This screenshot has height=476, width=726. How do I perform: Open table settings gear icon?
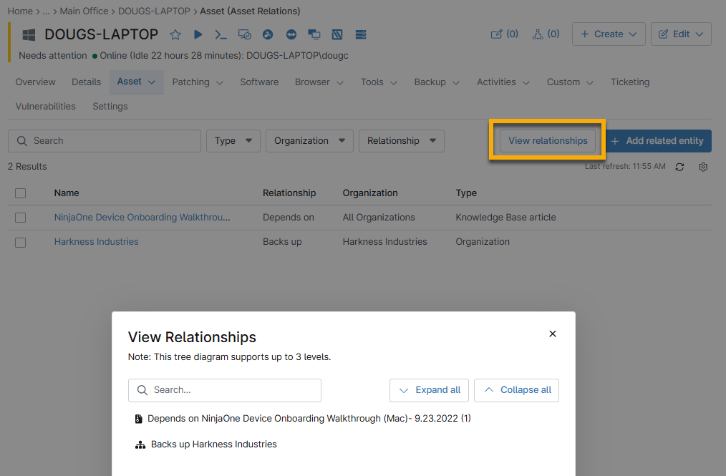(x=703, y=167)
